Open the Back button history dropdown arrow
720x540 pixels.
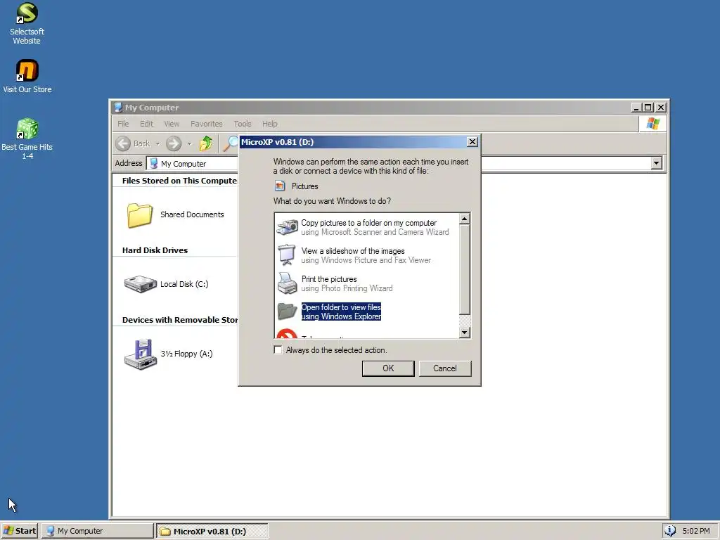pos(157,143)
